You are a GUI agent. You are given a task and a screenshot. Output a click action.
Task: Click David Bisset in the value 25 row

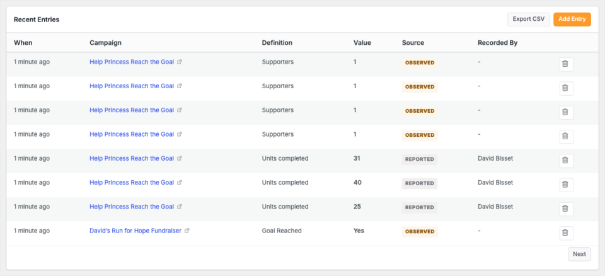[495, 207]
